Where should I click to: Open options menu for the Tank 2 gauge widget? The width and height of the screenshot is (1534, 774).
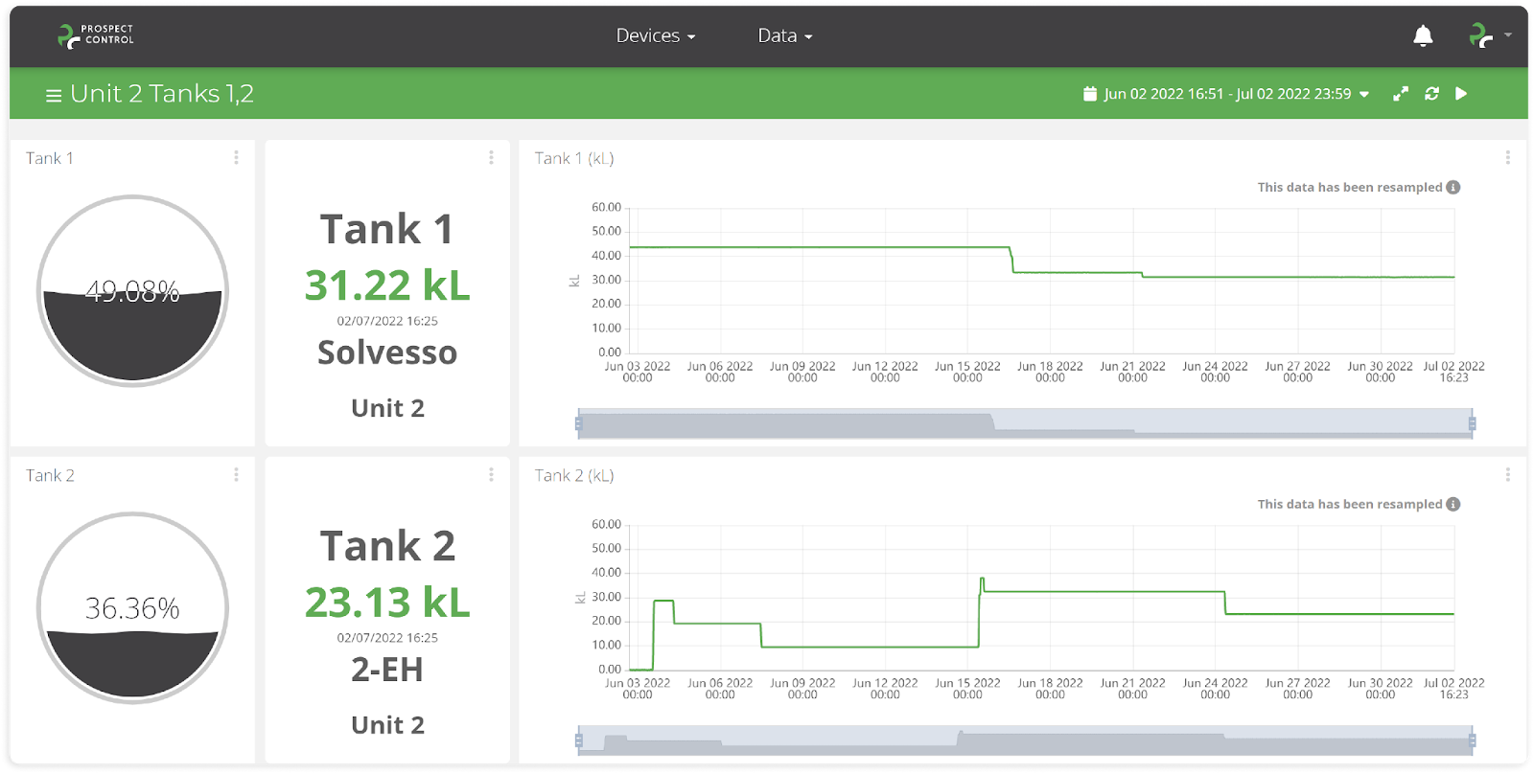[236, 474]
